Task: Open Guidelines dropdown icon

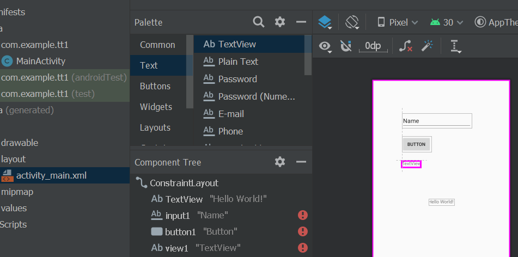Action: click(x=456, y=46)
